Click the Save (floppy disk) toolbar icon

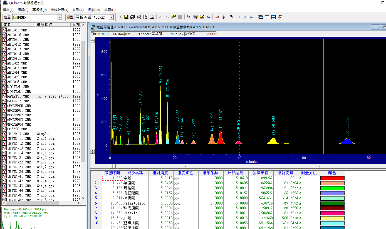coord(126,17)
